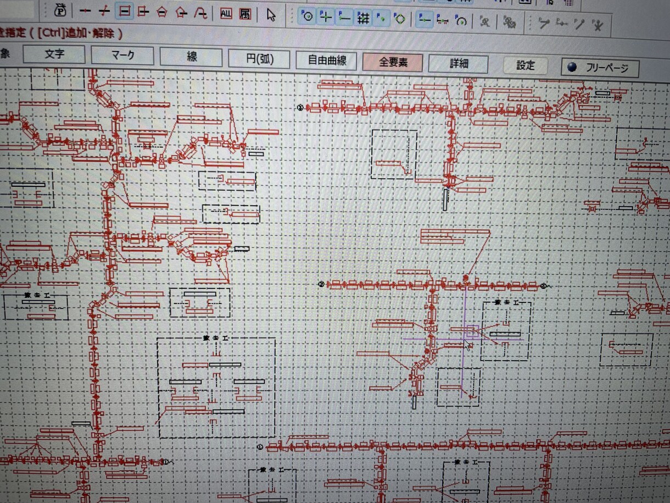Toggle the highlighted boxed-line selection mode
This screenshot has height=503, width=670.
point(125,11)
